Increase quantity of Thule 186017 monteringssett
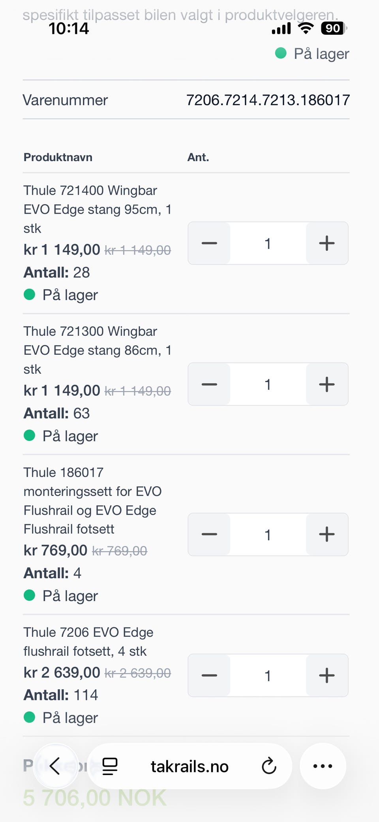Viewport: 379px width, 822px height. (x=327, y=534)
